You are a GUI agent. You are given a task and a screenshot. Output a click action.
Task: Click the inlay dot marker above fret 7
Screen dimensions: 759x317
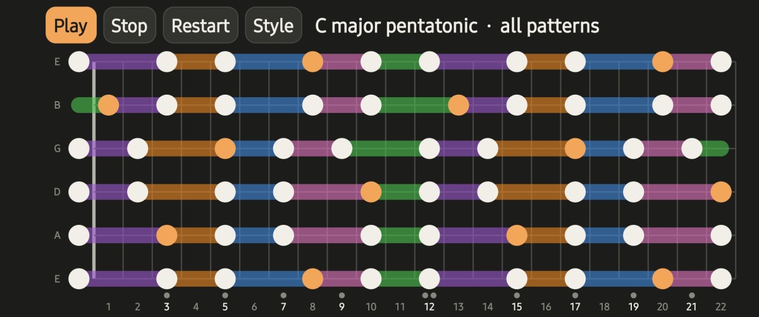pyautogui.click(x=283, y=295)
